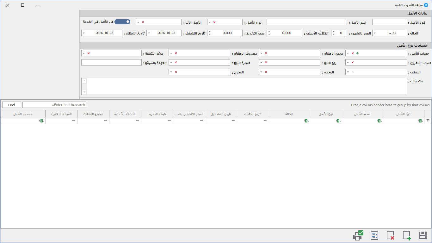Expand the حساب المخزون dropdown arrow

(x=348, y=63)
